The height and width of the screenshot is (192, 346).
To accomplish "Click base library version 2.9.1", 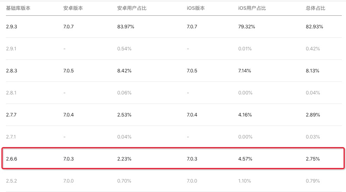I will click(x=11, y=49).
